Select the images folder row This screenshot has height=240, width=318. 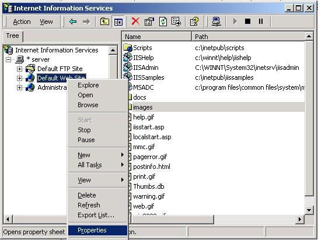pyautogui.click(x=216, y=107)
